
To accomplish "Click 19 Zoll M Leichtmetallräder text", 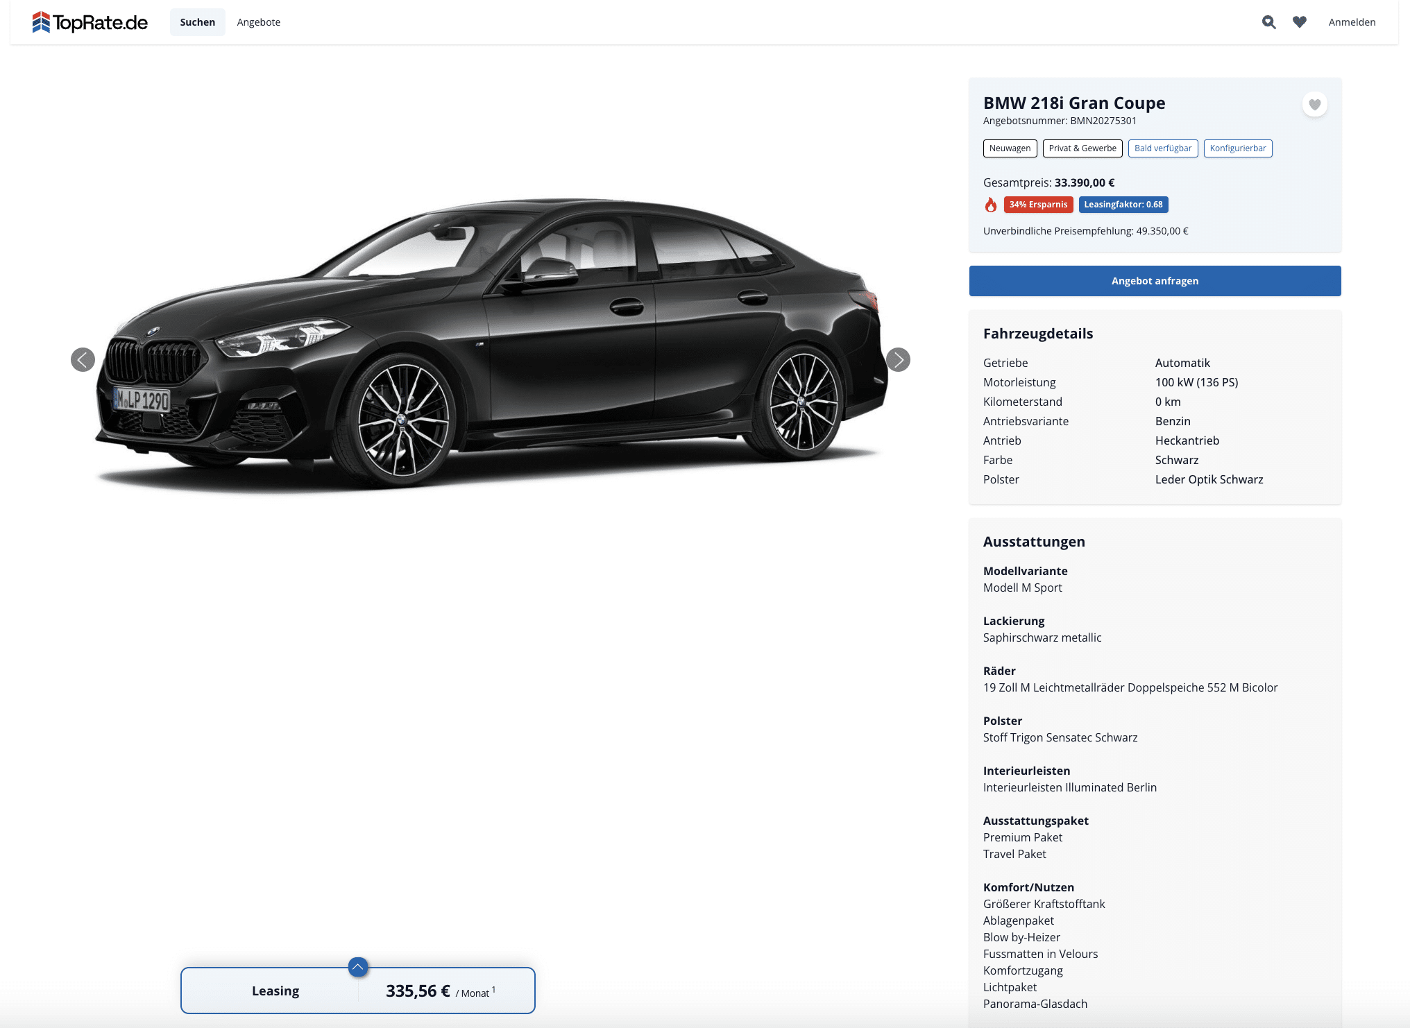I will point(1130,687).
